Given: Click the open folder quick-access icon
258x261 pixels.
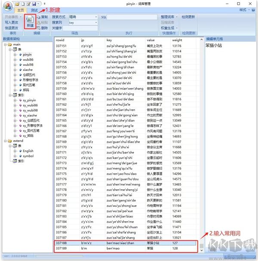Looking at the screenshot, I should [17, 4].
